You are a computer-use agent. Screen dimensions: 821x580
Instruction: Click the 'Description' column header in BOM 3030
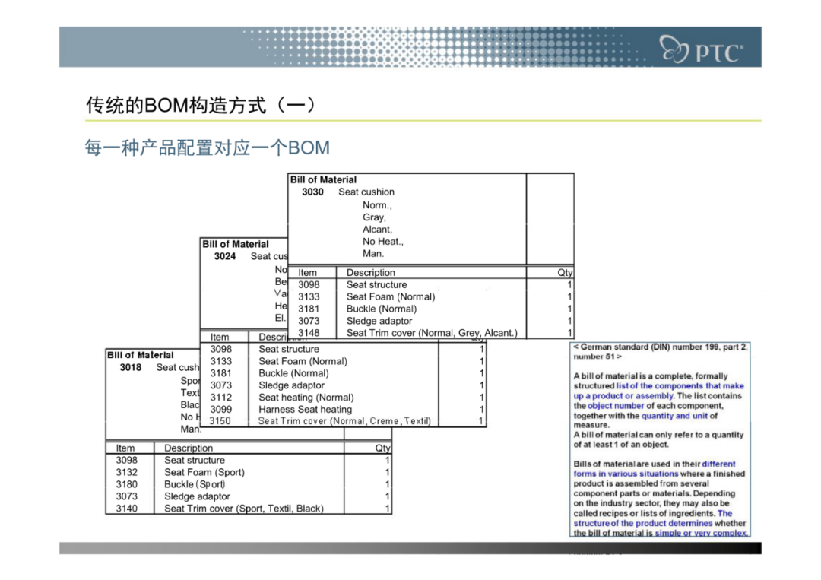371,272
